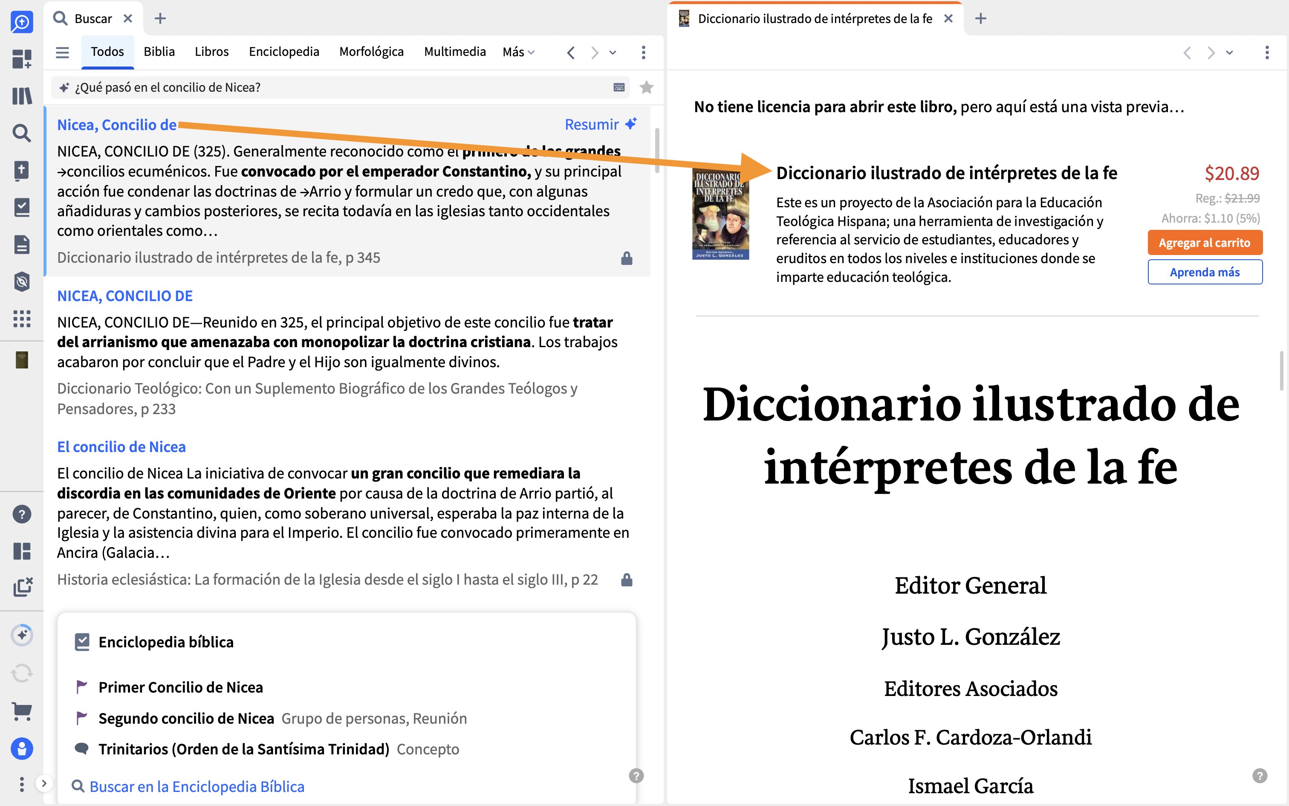Open the Layouts icon in sidebar
This screenshot has height=806, width=1289.
22,551
